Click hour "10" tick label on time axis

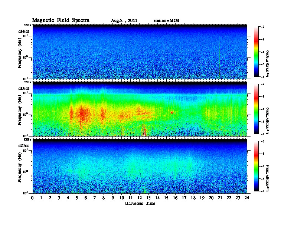click(122, 198)
